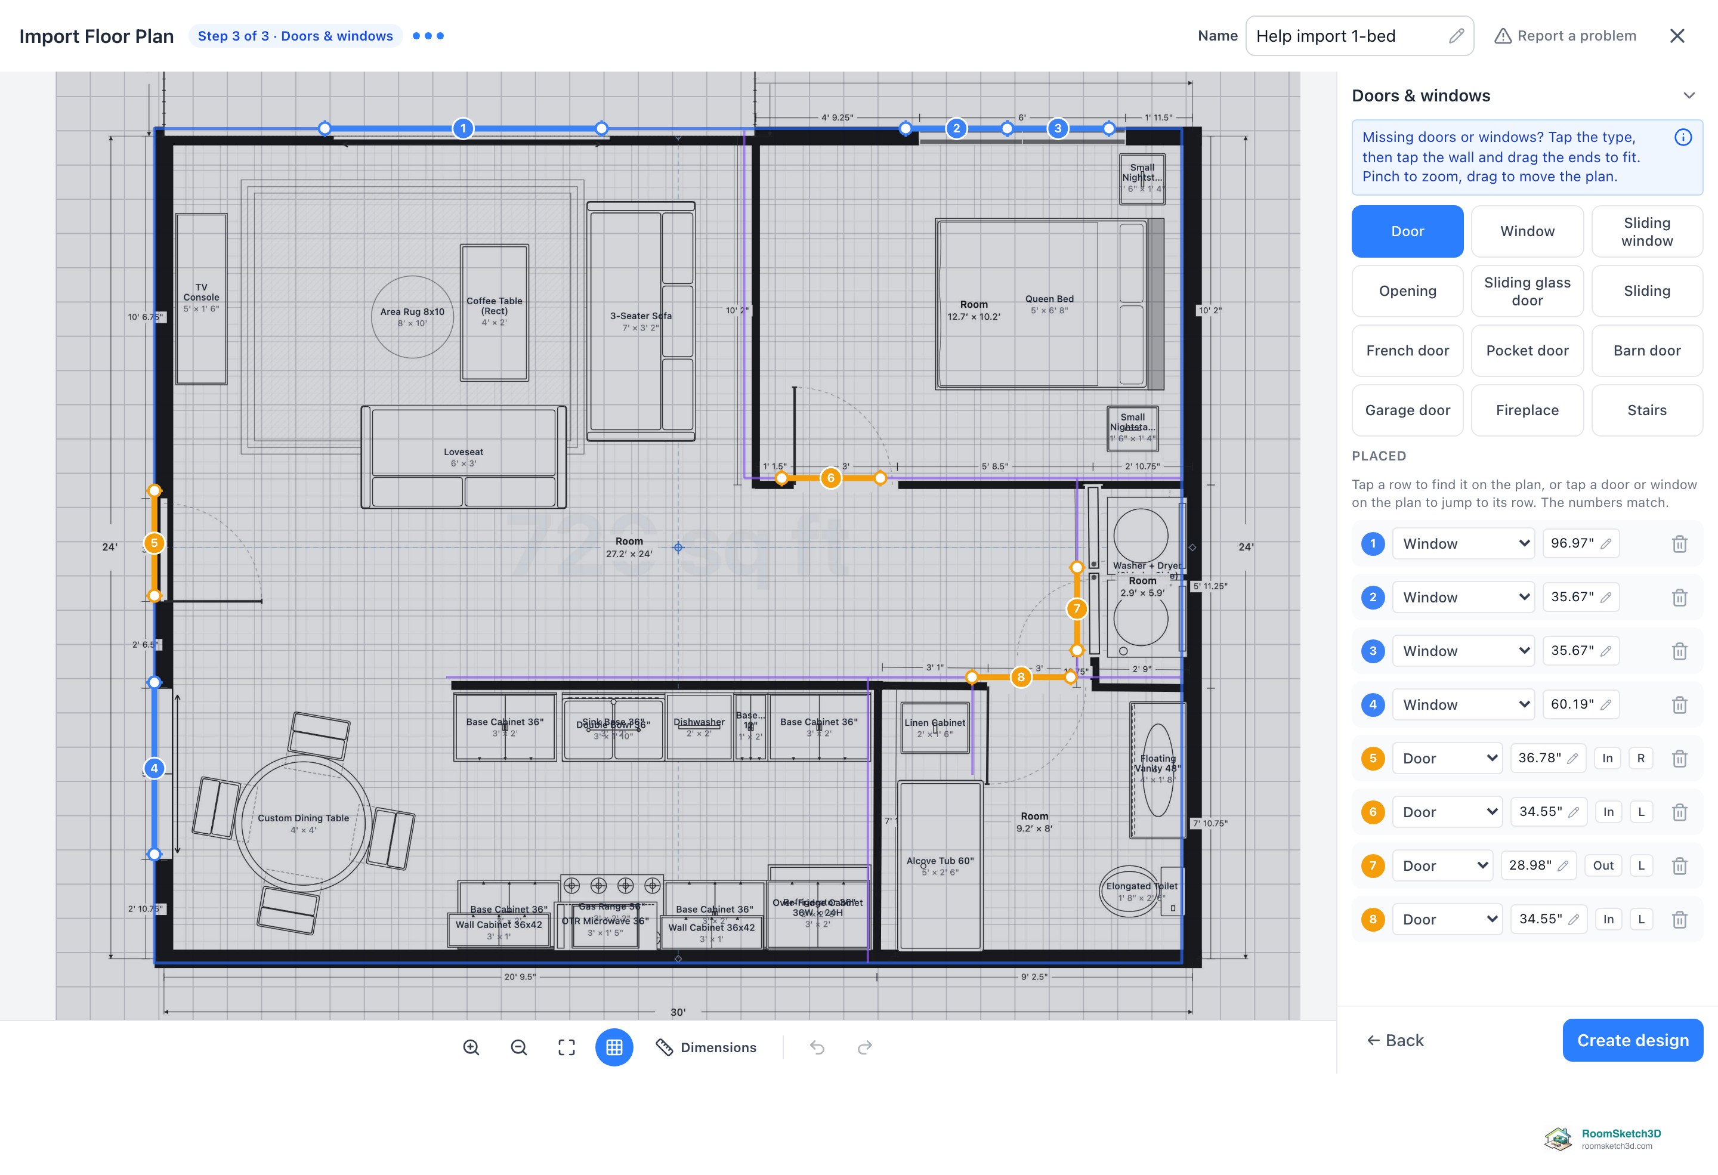The height and width of the screenshot is (1175, 1718).
Task: Collapse the Doors & windows panel chevron
Action: click(x=1688, y=95)
